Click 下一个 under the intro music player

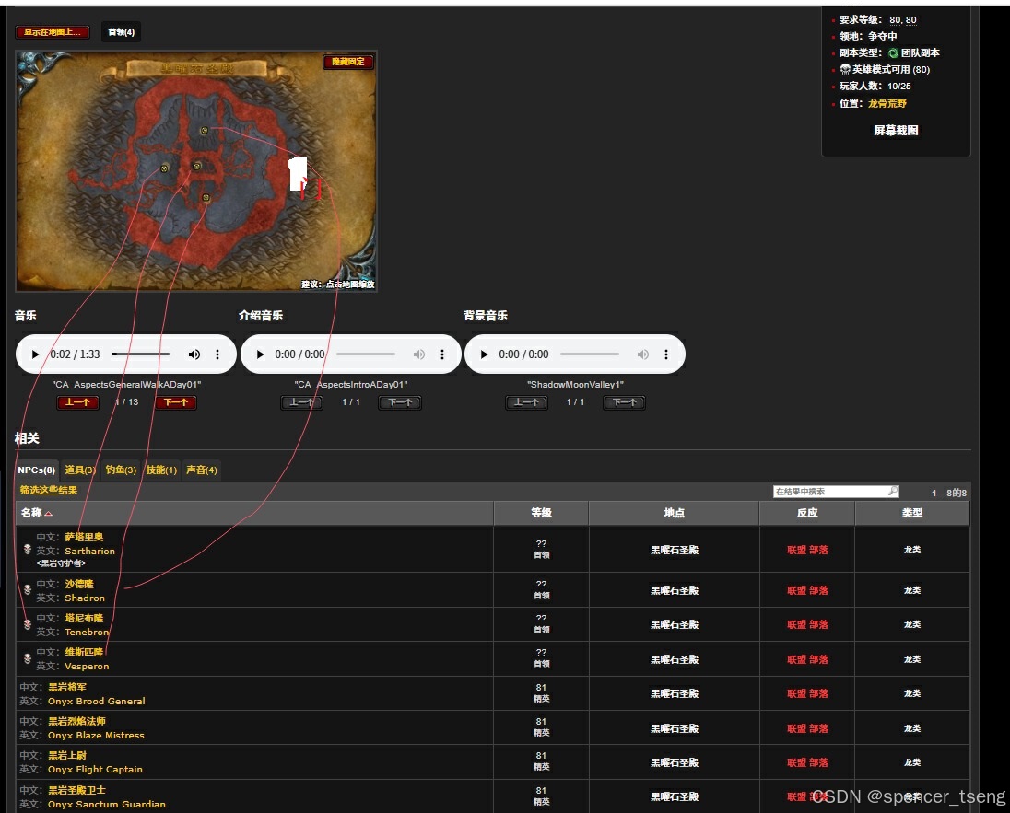(x=400, y=402)
